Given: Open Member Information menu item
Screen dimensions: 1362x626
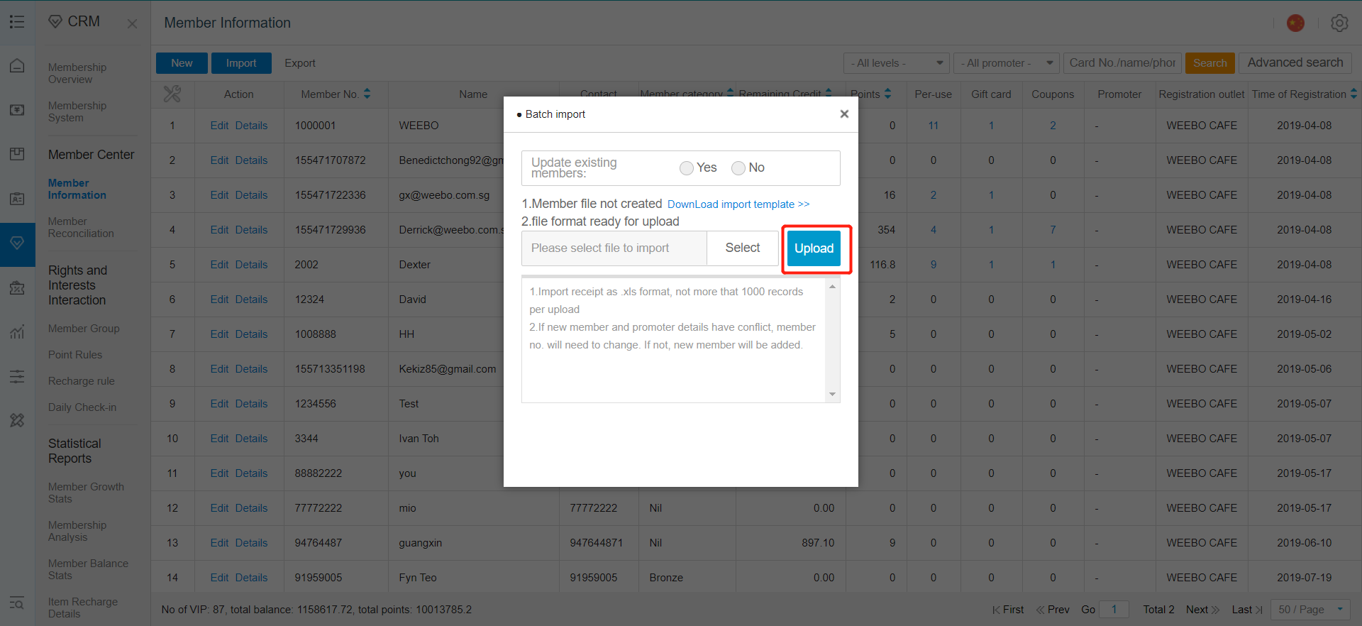Looking at the screenshot, I should coord(77,189).
